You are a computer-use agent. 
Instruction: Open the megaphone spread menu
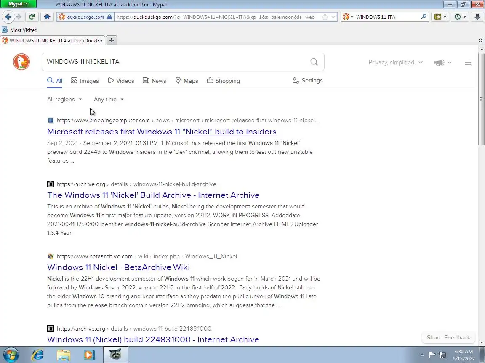442,63
